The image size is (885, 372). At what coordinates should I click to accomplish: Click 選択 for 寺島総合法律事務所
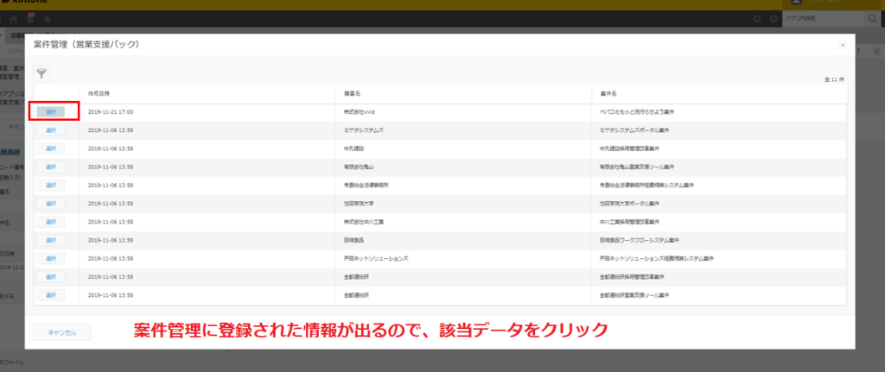[x=50, y=185]
